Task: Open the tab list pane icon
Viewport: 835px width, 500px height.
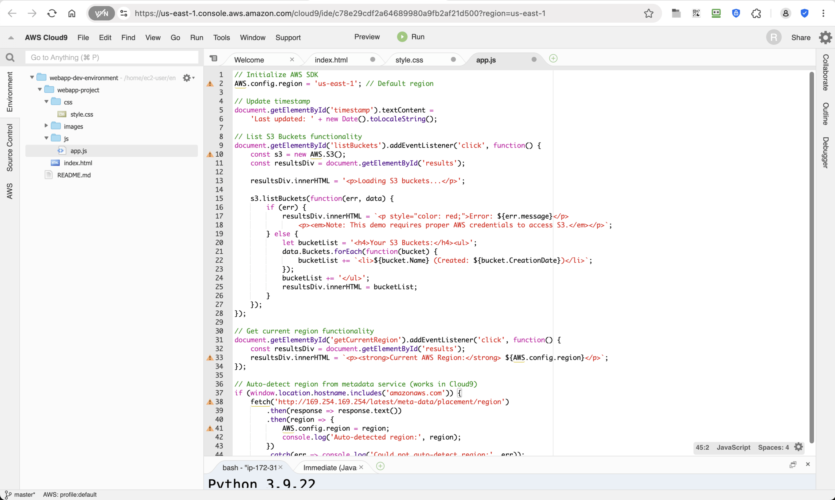Action: (x=213, y=59)
